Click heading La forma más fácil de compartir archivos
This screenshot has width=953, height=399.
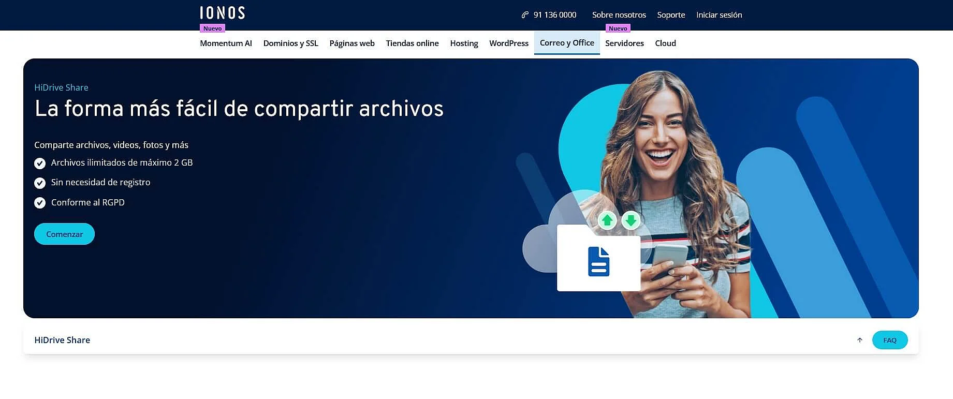pos(239,109)
